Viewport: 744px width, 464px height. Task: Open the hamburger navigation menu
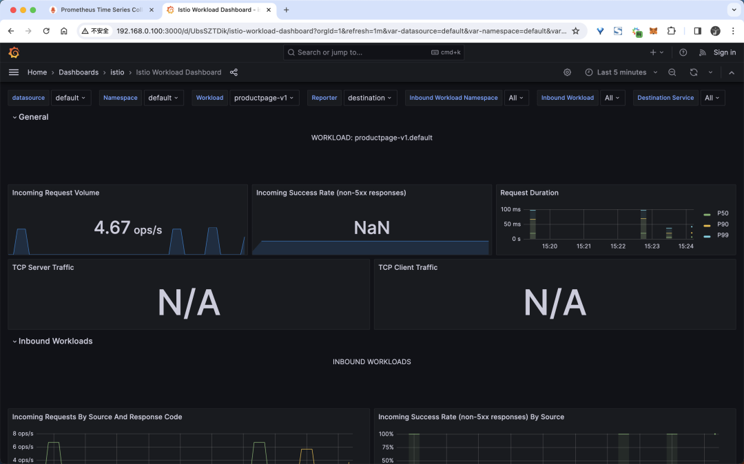click(x=14, y=72)
